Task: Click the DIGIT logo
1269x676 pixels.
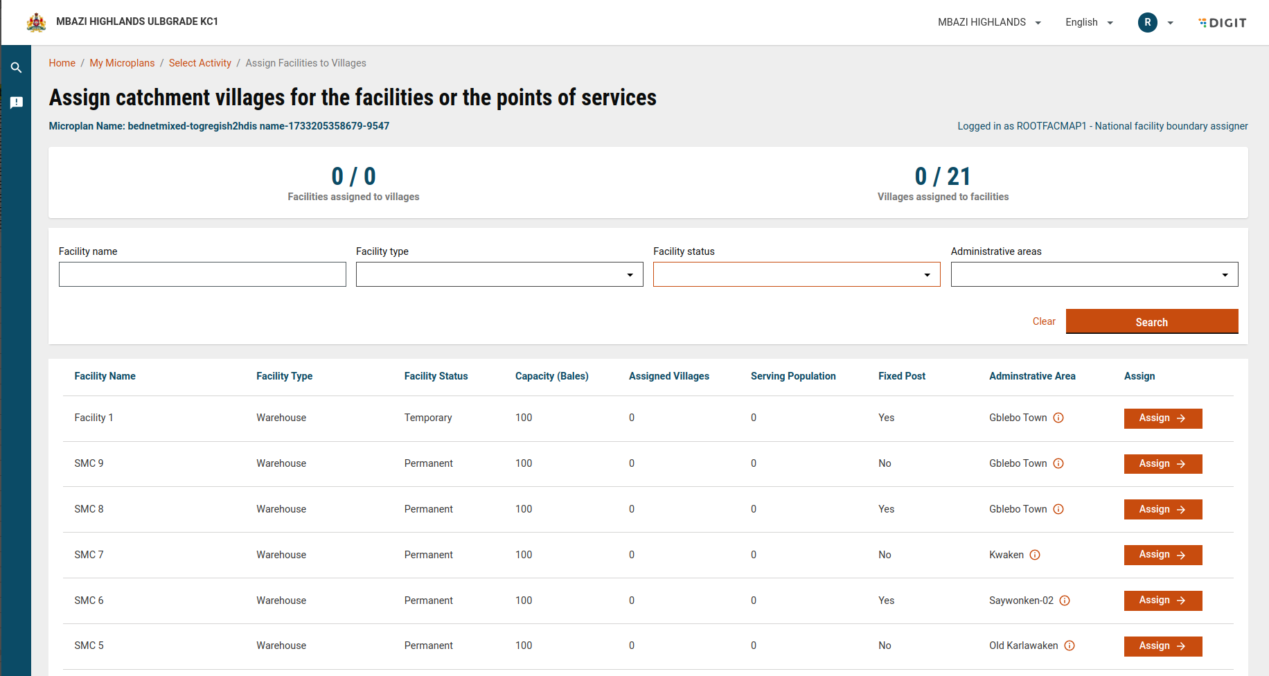Action: point(1223,23)
